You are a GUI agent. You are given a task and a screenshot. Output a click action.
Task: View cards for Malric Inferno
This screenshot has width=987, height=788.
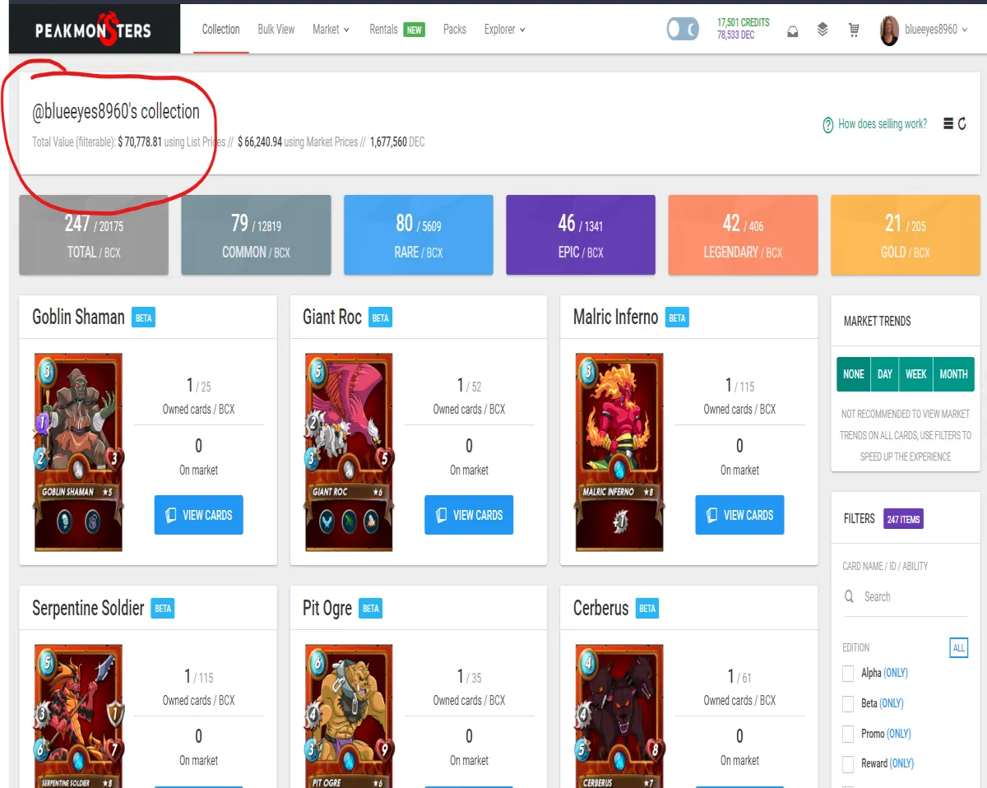click(x=739, y=515)
